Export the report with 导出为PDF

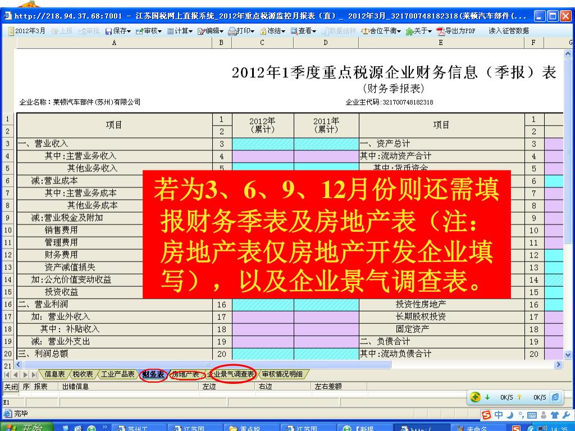point(456,31)
